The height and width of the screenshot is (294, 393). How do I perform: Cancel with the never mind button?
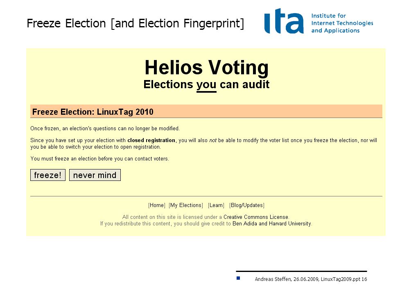pos(95,175)
